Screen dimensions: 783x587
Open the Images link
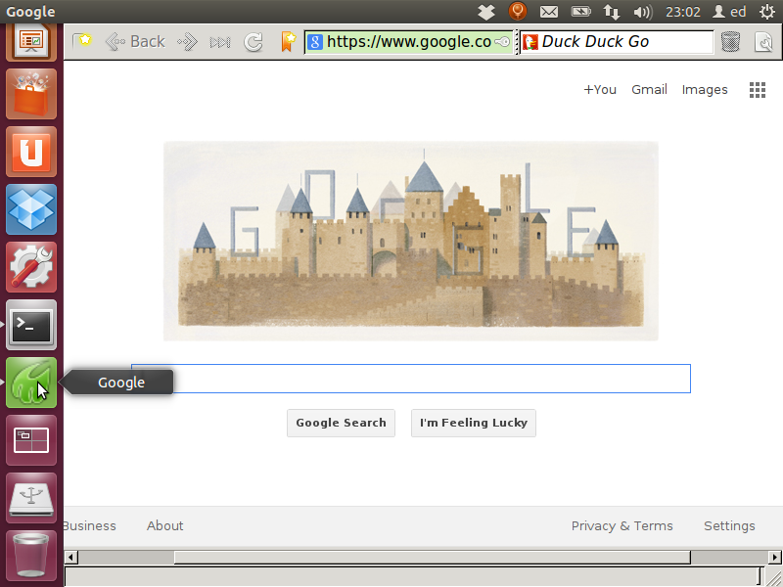point(705,90)
